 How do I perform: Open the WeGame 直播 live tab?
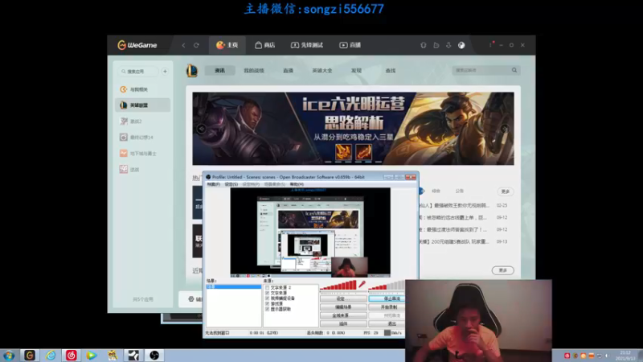click(350, 45)
